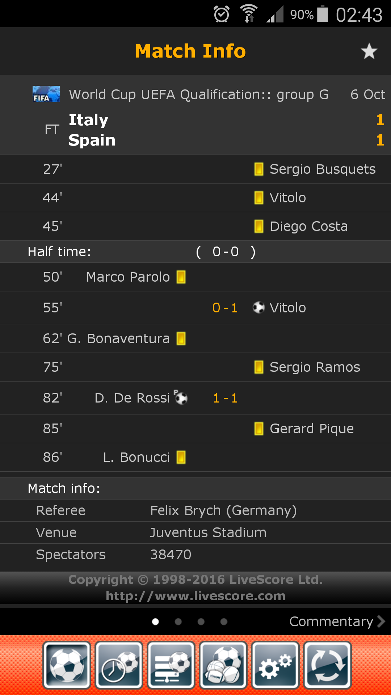Tap the favorite star icon

tap(369, 51)
